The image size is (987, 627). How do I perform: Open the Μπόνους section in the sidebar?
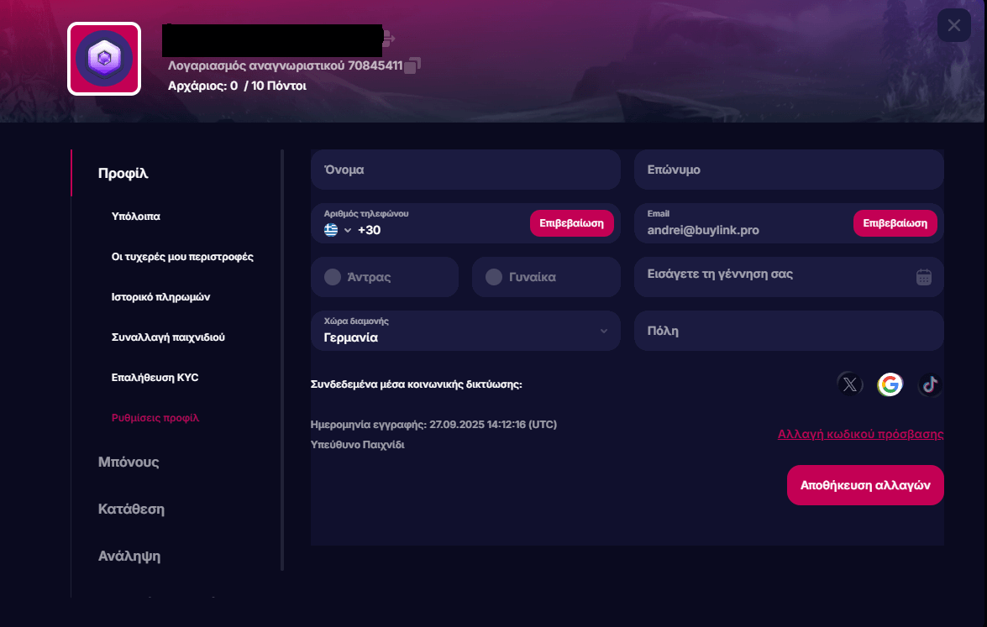[129, 462]
